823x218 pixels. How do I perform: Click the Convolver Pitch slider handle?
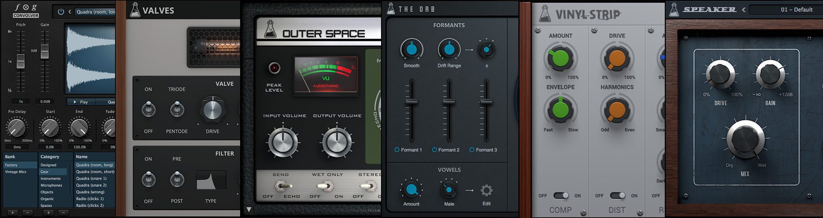(x=21, y=61)
